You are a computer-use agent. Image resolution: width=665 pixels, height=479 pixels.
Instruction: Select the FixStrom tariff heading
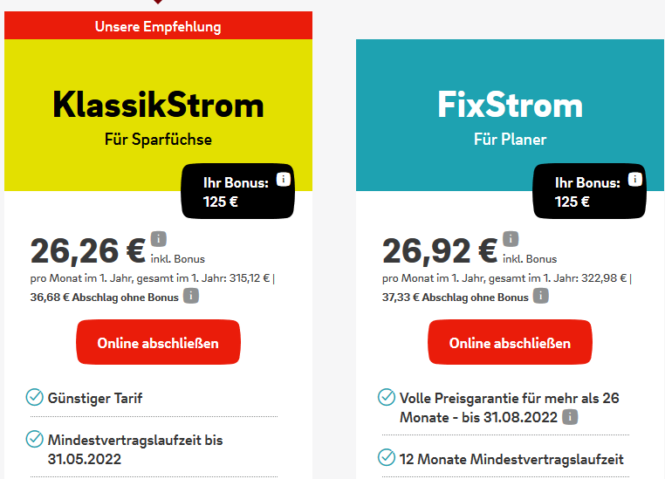tap(510, 105)
